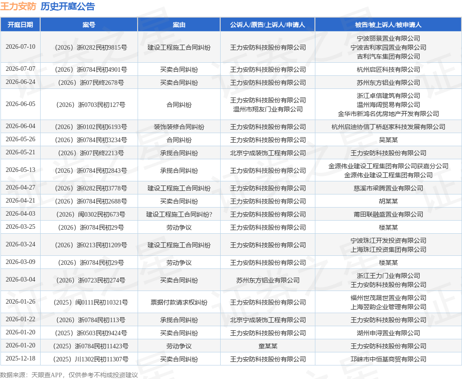
Task: Click the 案由 column header
Action: coord(179,25)
